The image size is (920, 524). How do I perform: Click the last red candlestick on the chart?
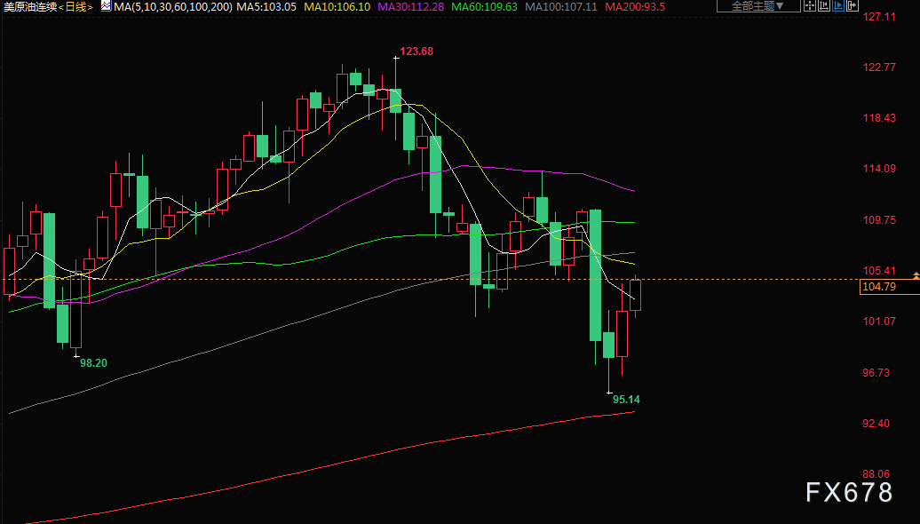pyautogui.click(x=636, y=295)
